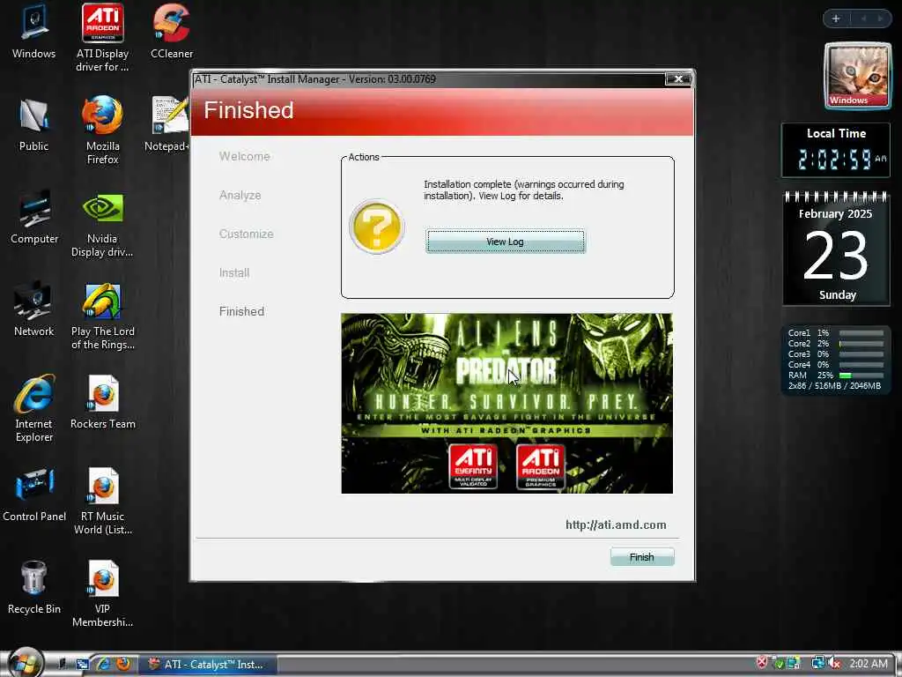902x677 pixels.
Task: Select the Customize step in the sidebar
Action: click(247, 234)
